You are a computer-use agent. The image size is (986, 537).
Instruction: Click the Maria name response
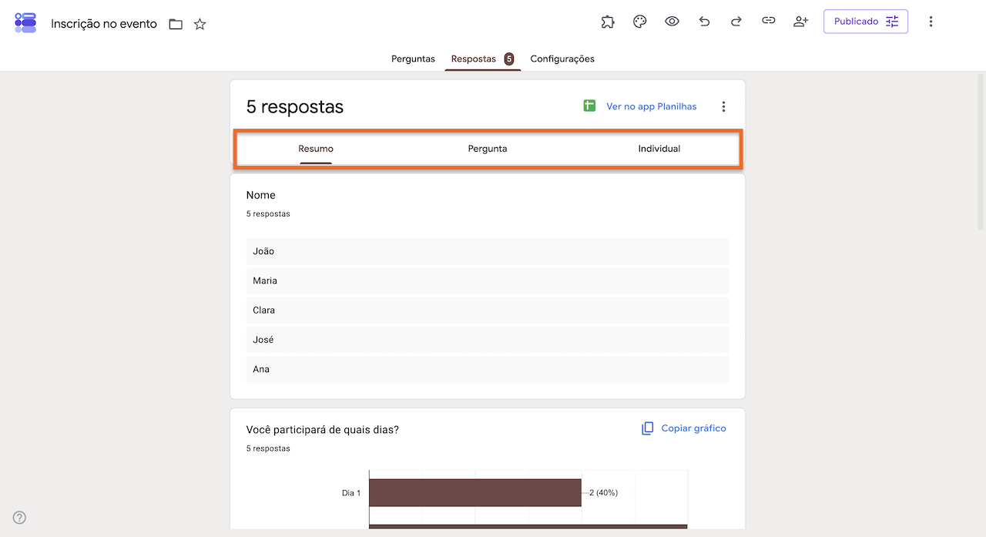pos(488,280)
